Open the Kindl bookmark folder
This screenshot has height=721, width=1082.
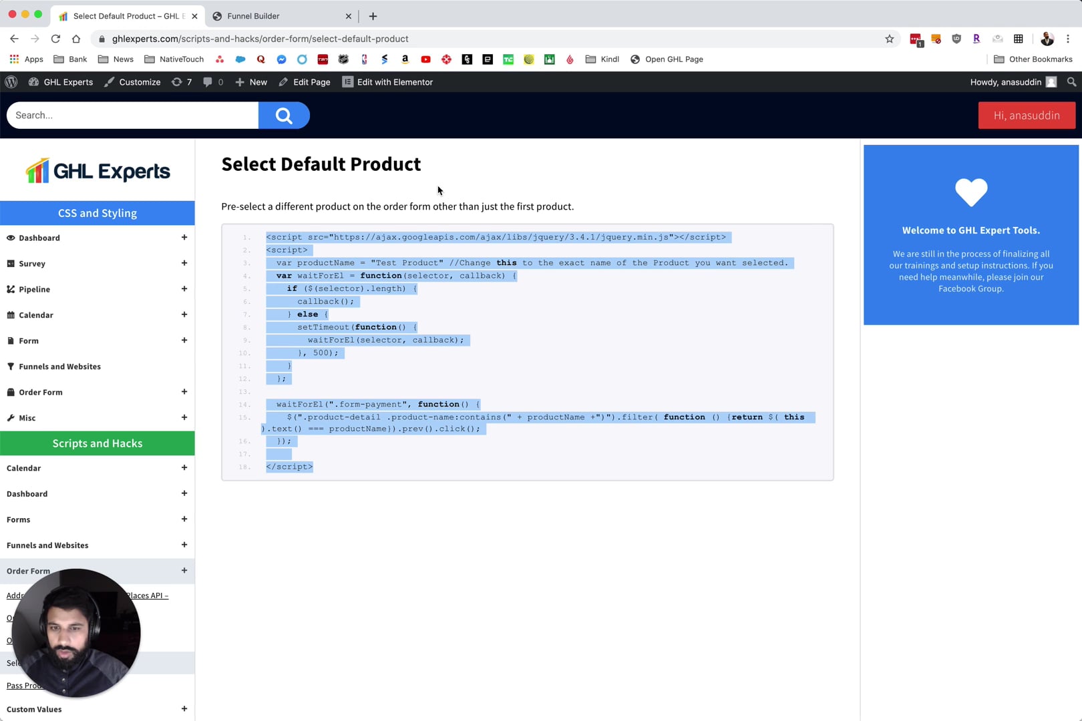[602, 59]
